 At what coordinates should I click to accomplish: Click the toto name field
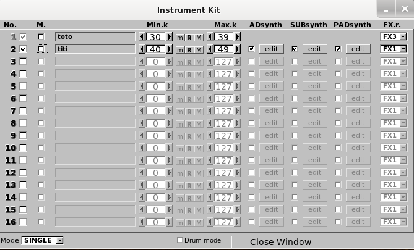[x=95, y=36]
